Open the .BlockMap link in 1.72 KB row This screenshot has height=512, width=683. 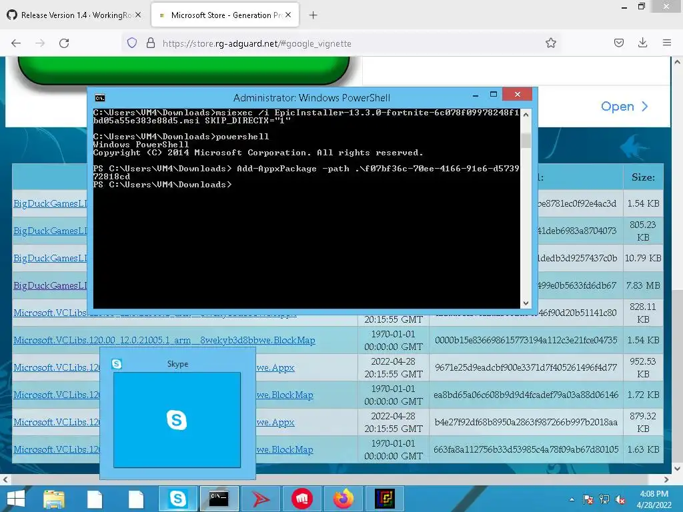284,395
